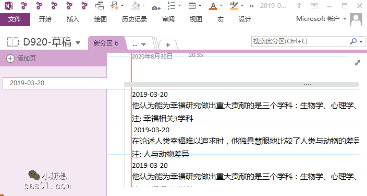Switch to the 宏 ribbon tab
Viewport: 367px width, 196px height.
[x=220, y=19]
